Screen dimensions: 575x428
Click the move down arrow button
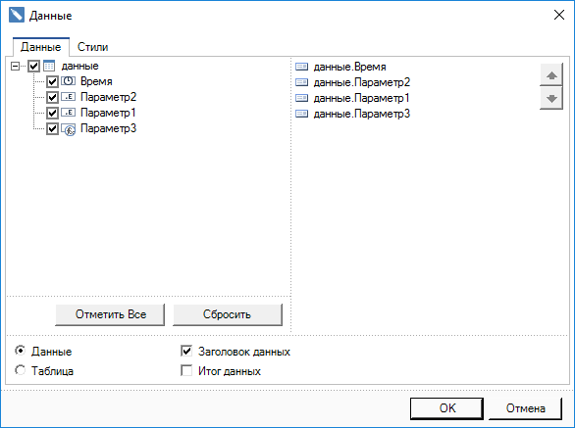click(x=551, y=98)
